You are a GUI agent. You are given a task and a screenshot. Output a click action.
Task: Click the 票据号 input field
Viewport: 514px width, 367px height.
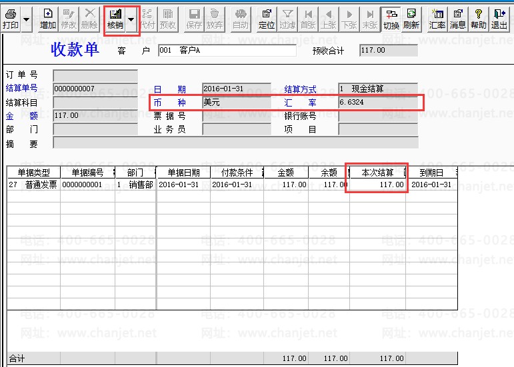(237, 116)
